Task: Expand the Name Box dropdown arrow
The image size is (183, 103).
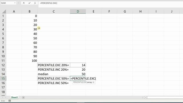Action: pyautogui.click(x=15, y=3)
